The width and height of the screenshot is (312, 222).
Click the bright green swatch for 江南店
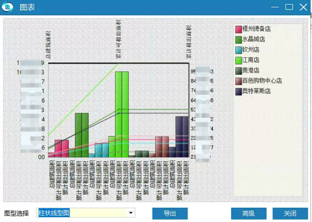click(x=238, y=60)
